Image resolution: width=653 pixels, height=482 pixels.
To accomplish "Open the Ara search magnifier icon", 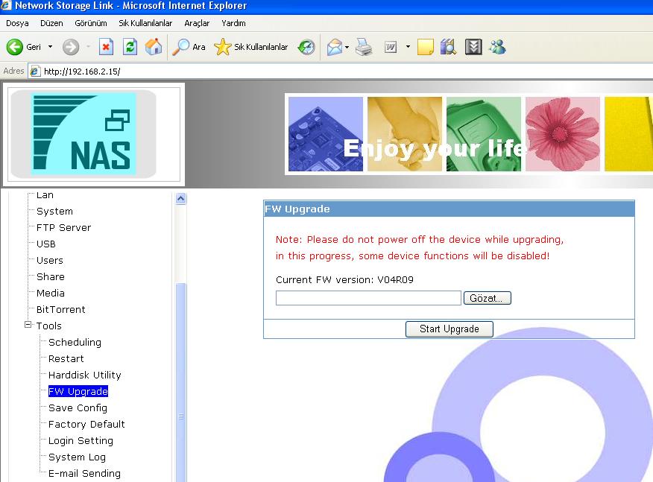I will pos(180,47).
